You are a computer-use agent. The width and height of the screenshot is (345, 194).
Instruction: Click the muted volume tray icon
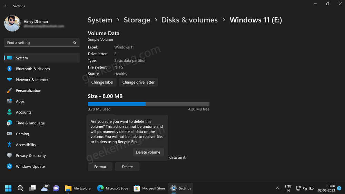click(305, 188)
